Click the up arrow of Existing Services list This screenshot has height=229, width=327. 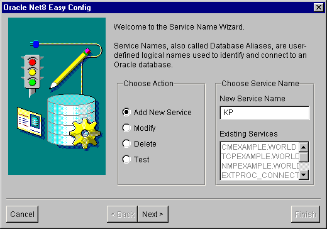pos(304,147)
